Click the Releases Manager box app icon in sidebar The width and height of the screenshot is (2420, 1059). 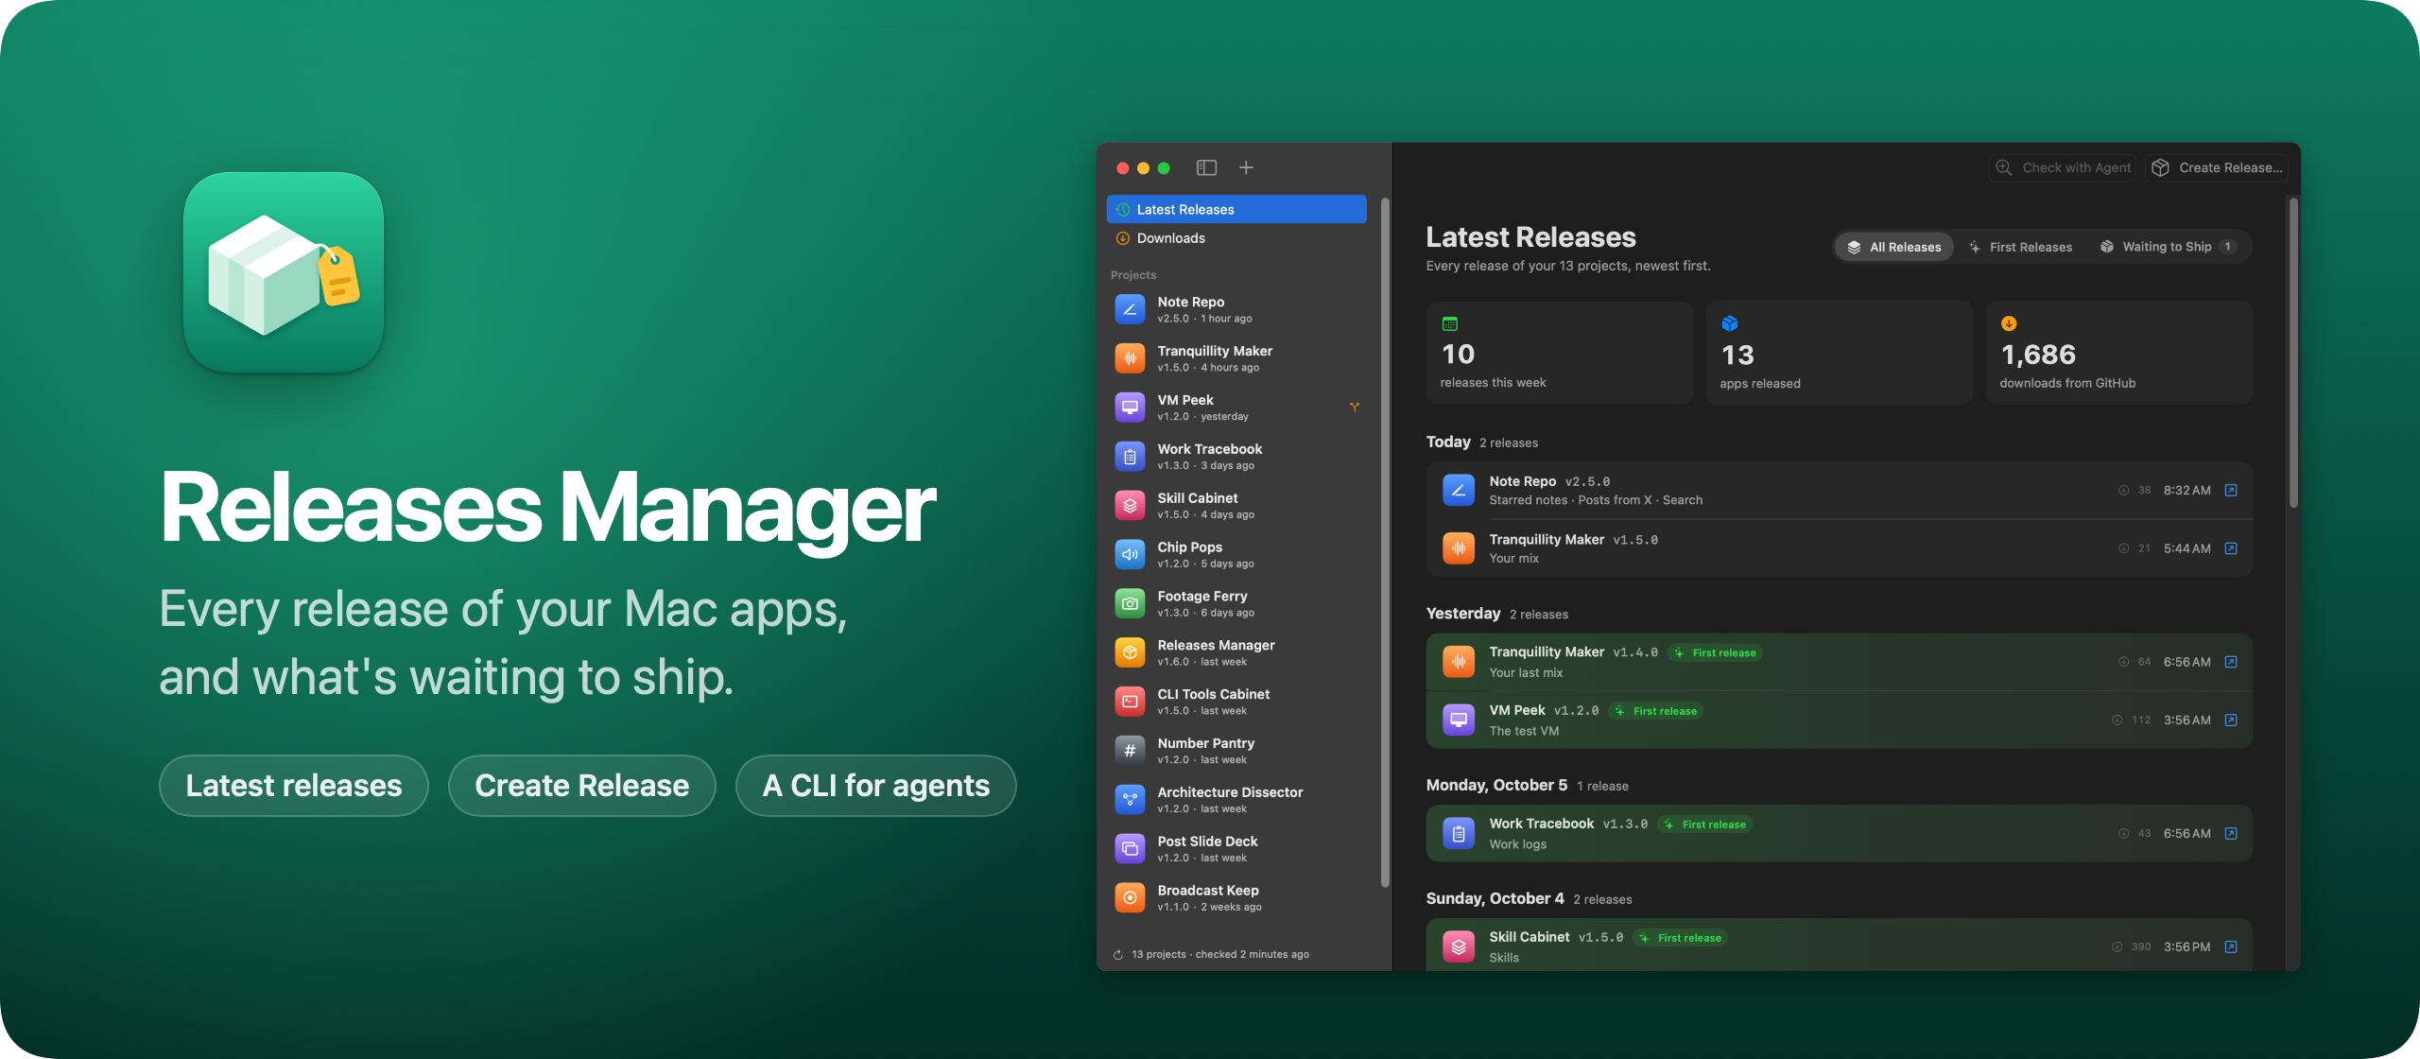(x=1130, y=652)
